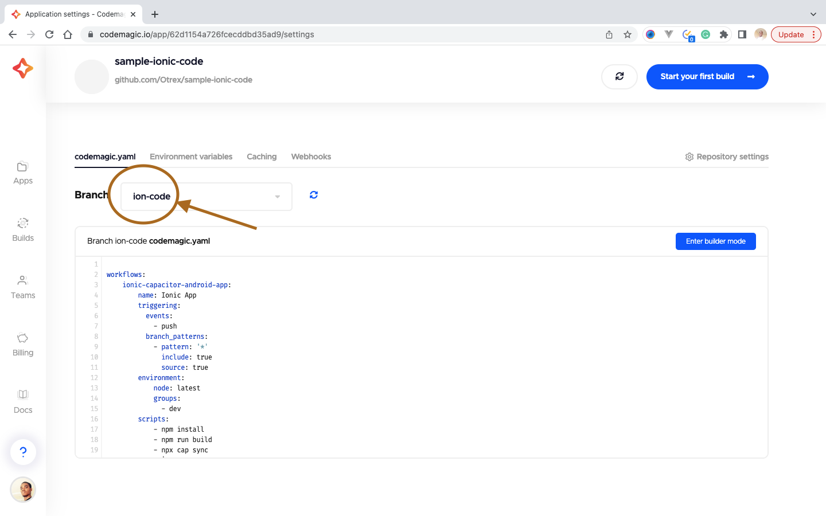The height and width of the screenshot is (516, 826).
Task: Expand the tab search chevron
Action: click(813, 14)
